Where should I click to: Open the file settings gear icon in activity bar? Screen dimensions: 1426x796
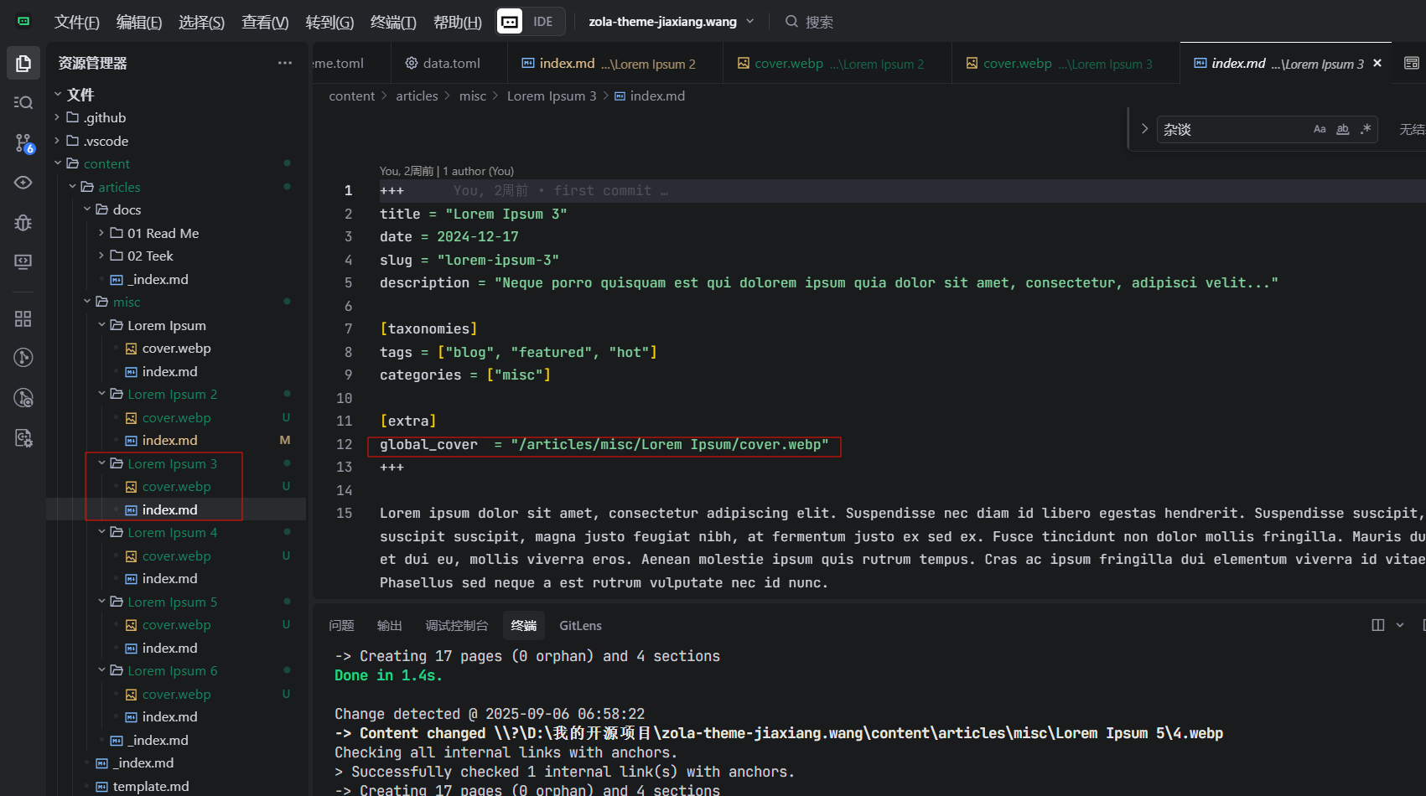tap(23, 437)
